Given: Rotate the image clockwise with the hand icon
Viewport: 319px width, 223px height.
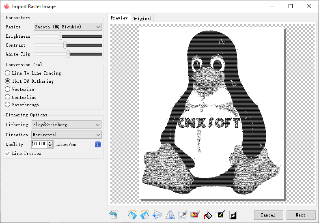Looking at the screenshot, I should pos(132,215).
